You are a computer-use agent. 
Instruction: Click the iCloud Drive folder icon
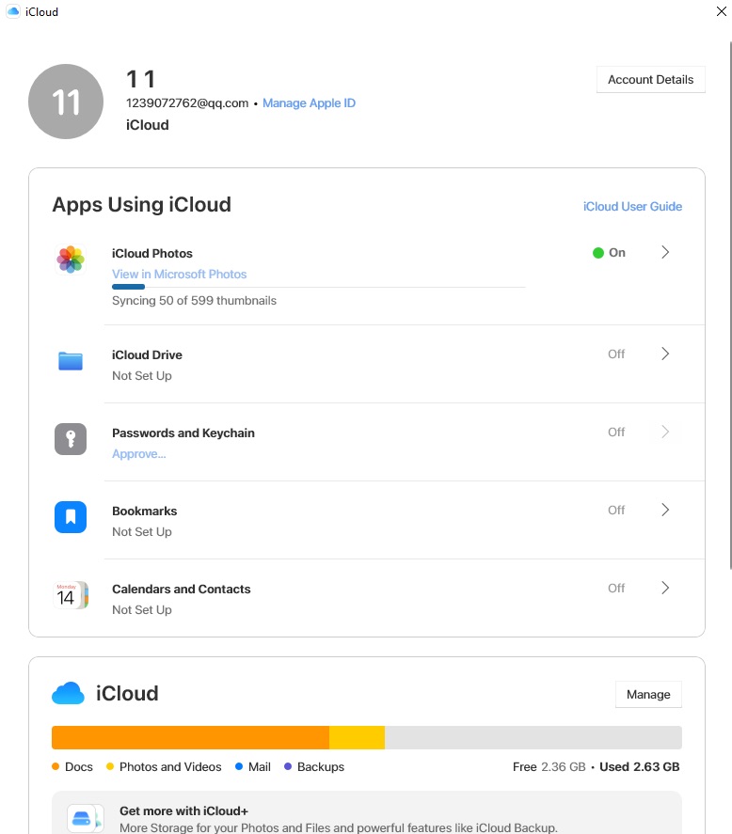[x=71, y=361]
